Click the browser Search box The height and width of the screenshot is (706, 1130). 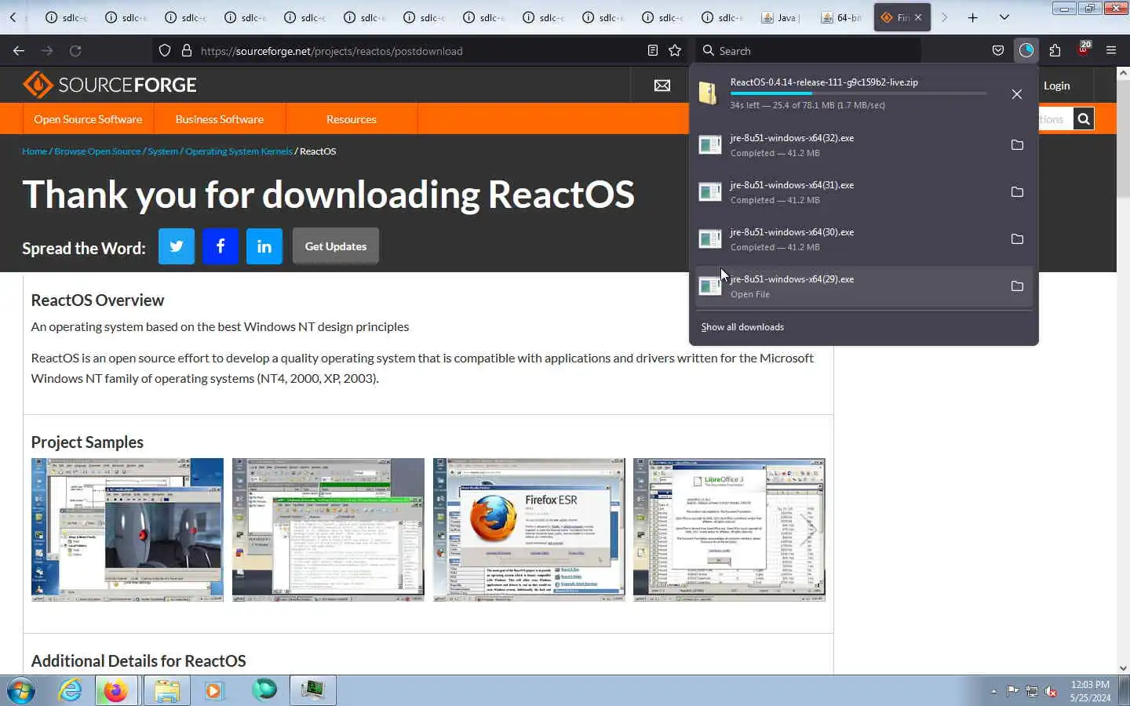tap(808, 50)
